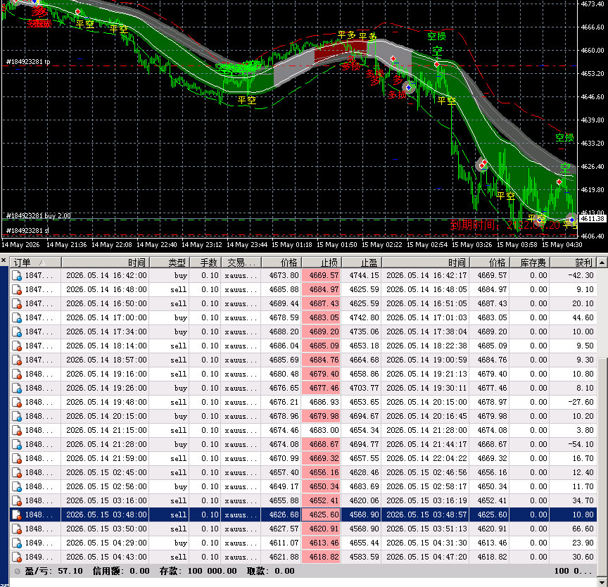608x587 pixels.
Task: Click the #184923281 tp line label
Action: [28, 62]
